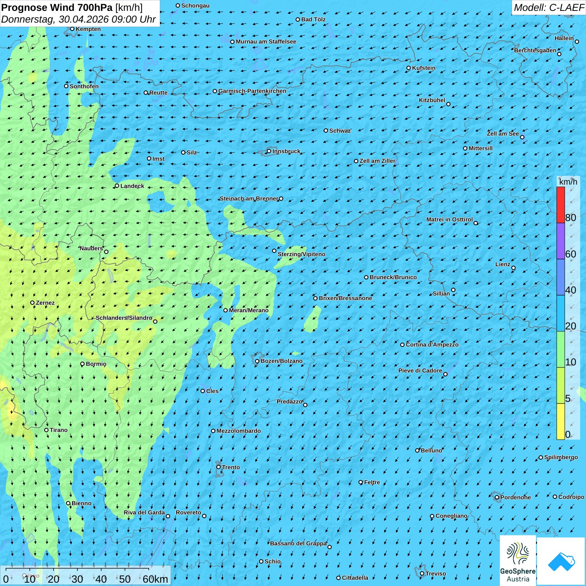Image resolution: width=586 pixels, height=586 pixels.
Task: Click the Lienz location marker
Action: 514,268
